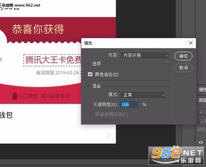Image resolution: width=206 pixels, height=167 pixels.
Task: Click the selected 腾讯大王卡免费 text area
Action: [52, 60]
